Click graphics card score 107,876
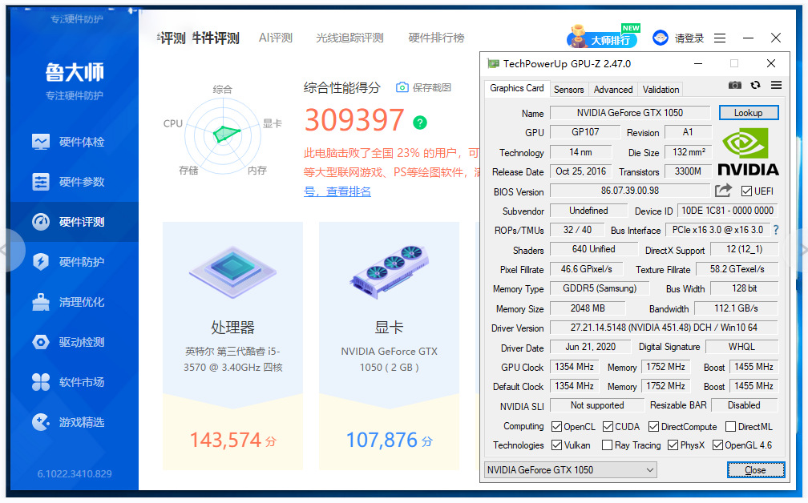Viewport: 808px width, 503px height. click(382, 441)
